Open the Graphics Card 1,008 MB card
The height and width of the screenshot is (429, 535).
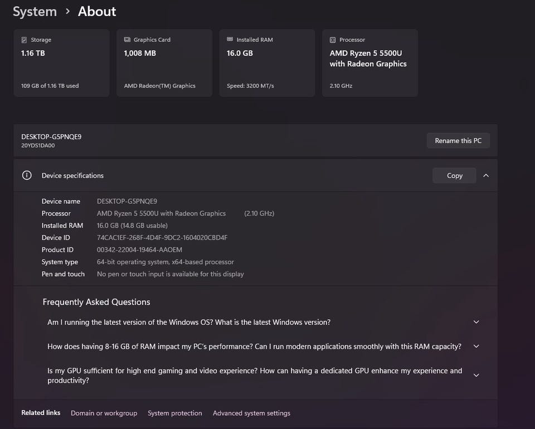click(x=164, y=64)
